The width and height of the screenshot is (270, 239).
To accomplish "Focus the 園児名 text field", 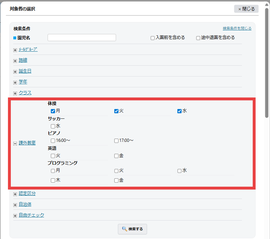I will tap(82, 38).
